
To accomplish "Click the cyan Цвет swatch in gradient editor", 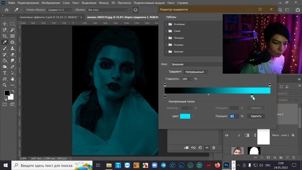I will (185, 116).
